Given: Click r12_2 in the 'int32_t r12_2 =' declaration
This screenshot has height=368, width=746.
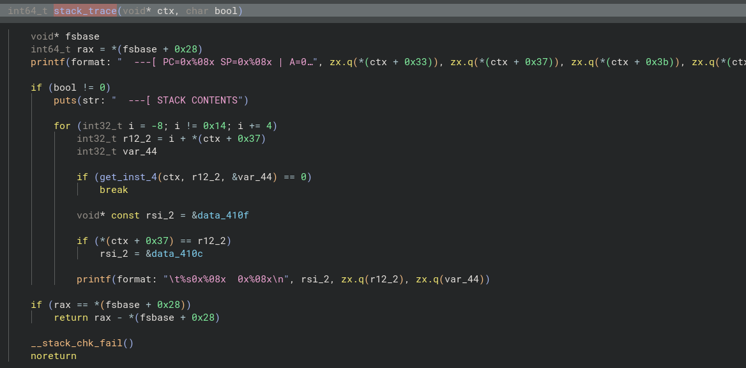Looking at the screenshot, I should (x=137, y=139).
